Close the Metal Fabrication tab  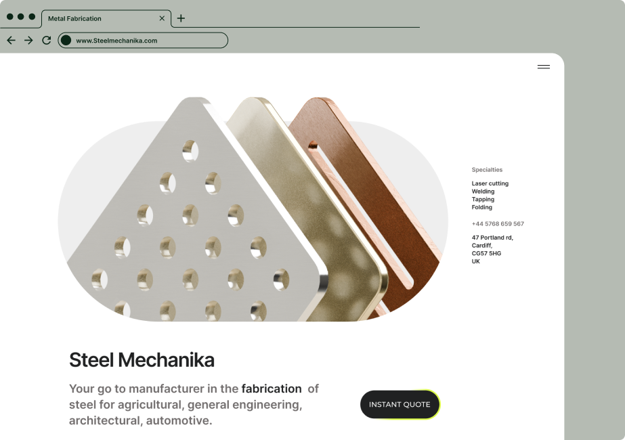point(162,18)
